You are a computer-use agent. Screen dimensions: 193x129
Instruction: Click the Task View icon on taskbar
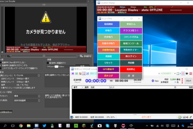coord(13,126)
